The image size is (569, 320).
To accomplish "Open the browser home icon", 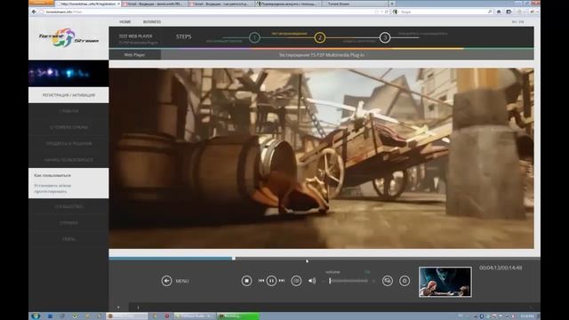I will 499,12.
